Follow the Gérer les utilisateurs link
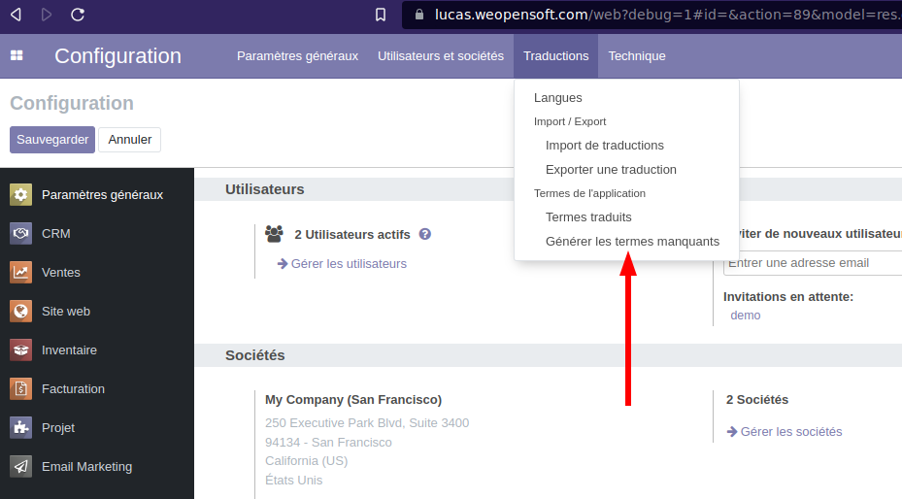The height and width of the screenshot is (499, 902). coord(349,264)
